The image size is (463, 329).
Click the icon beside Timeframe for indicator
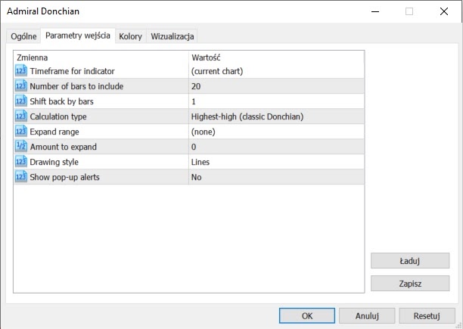tap(21, 71)
